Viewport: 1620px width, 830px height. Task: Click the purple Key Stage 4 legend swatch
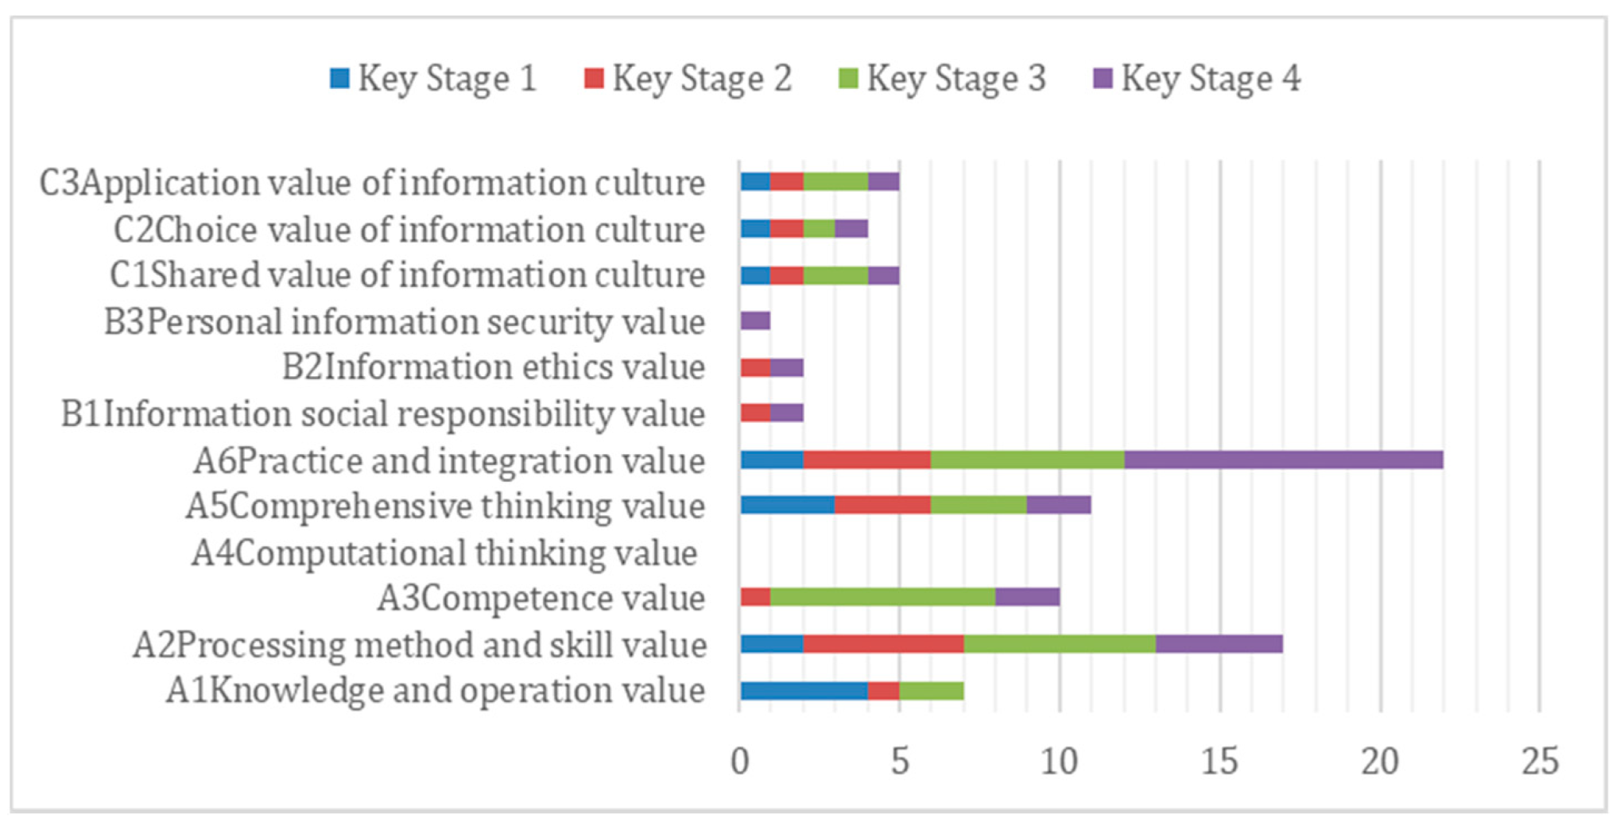pyautogui.click(x=1103, y=79)
